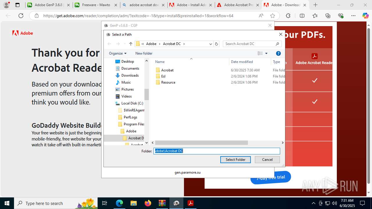
Task: Click Read aloud icon in address bar
Action: tap(261, 16)
